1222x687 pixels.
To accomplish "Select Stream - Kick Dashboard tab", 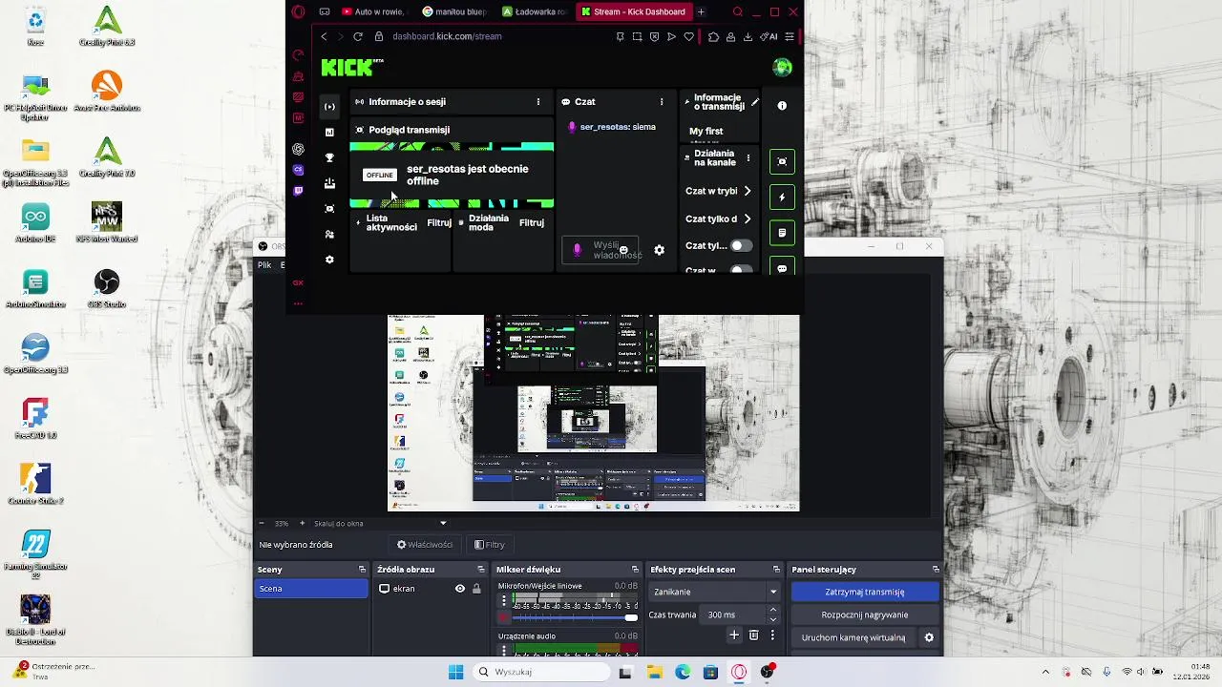I will 632,11.
